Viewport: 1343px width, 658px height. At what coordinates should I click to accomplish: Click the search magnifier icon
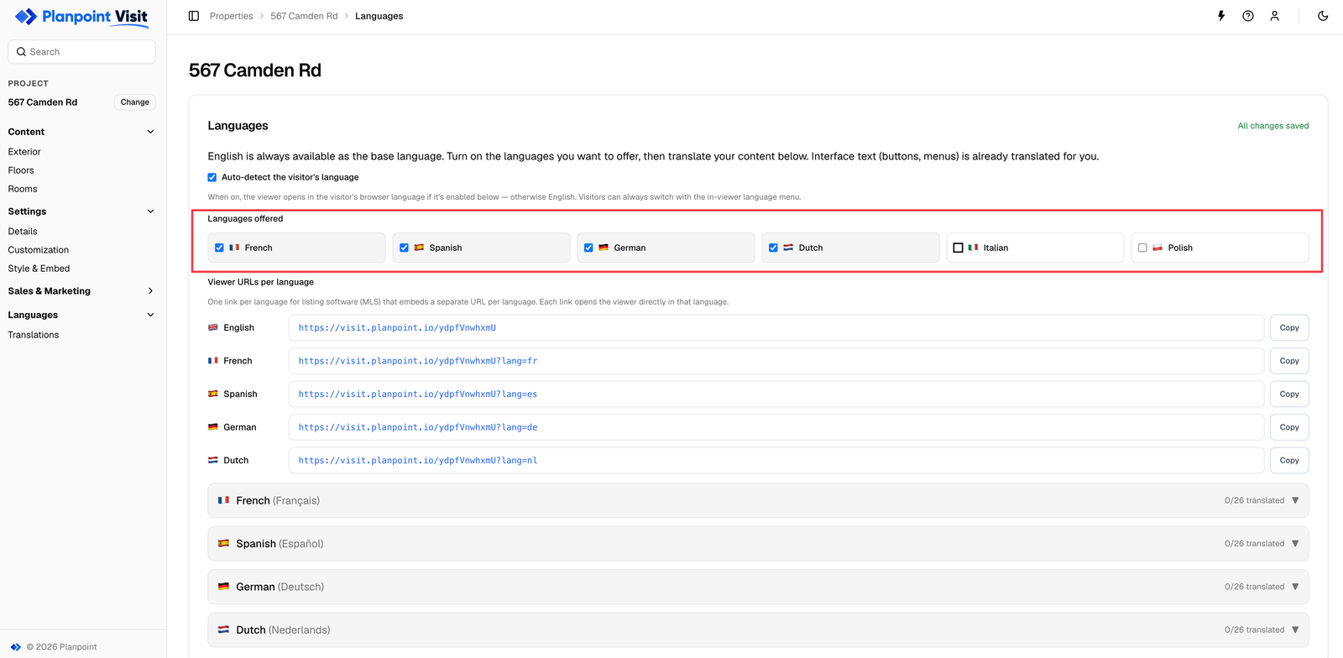coord(21,52)
